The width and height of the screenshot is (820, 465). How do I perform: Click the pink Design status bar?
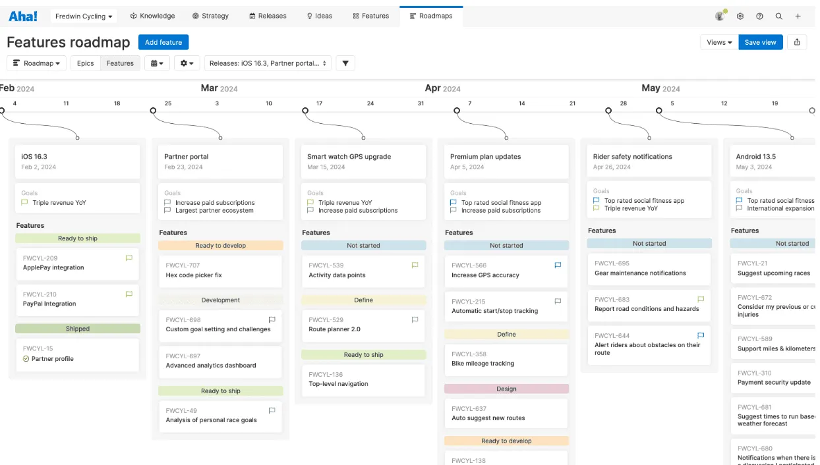pyautogui.click(x=506, y=389)
